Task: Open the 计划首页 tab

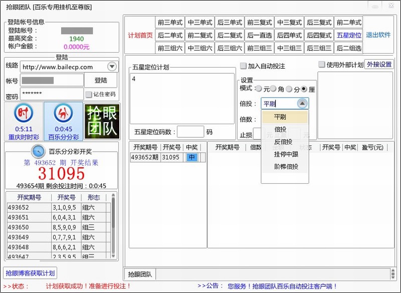Action: (140, 35)
